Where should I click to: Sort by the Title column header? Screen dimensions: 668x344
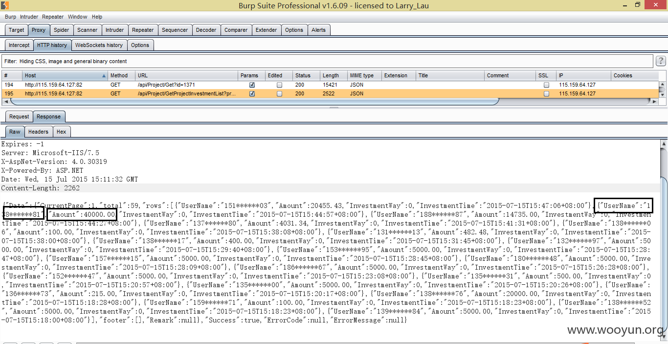450,75
